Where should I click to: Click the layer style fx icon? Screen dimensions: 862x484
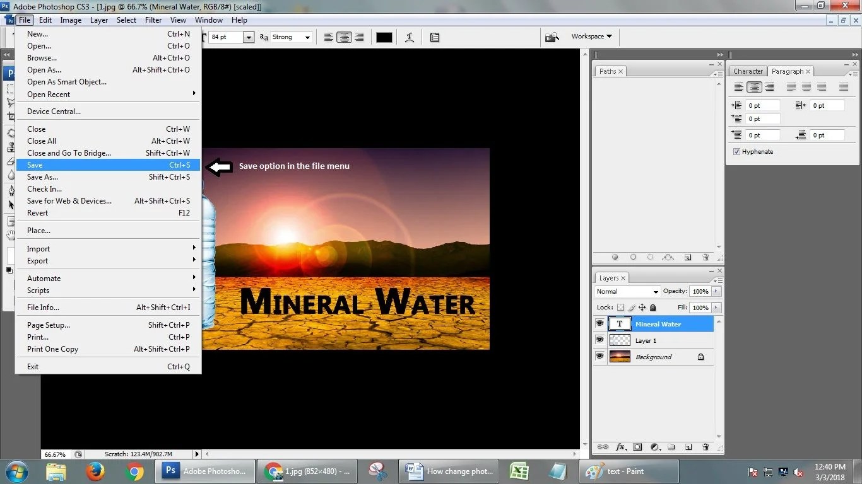(620, 447)
